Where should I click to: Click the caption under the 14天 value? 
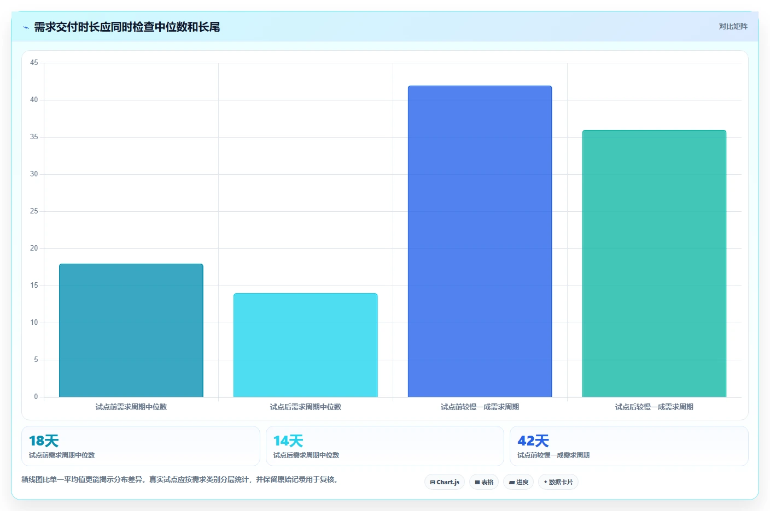click(x=306, y=455)
